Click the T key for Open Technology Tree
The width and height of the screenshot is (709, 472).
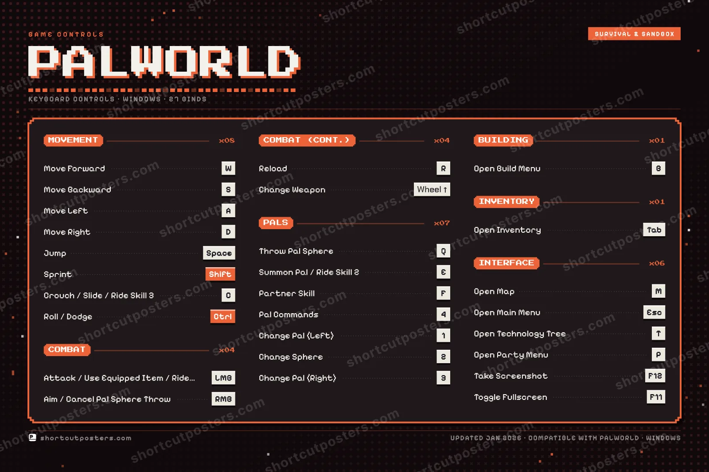[x=658, y=334]
